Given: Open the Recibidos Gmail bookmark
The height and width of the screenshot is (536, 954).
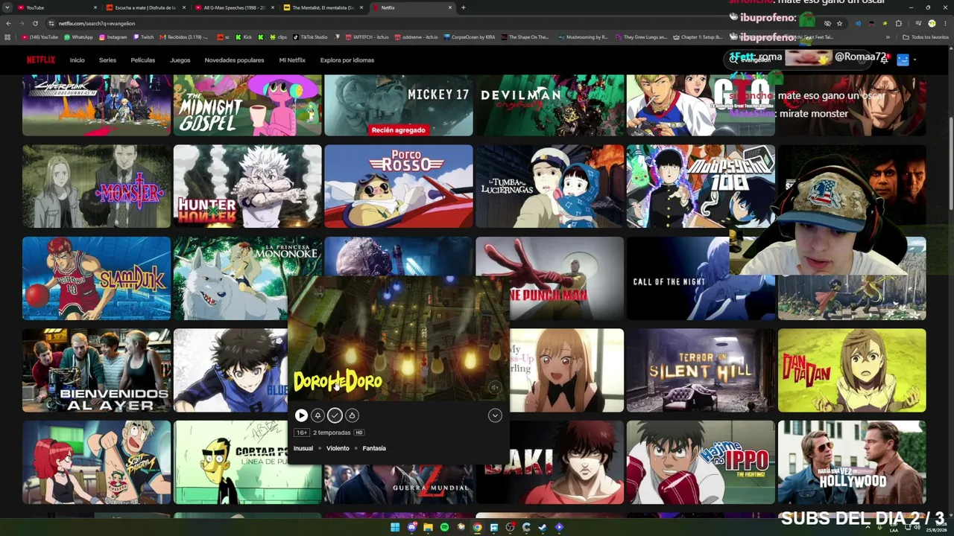Looking at the screenshot, I should click(x=183, y=37).
